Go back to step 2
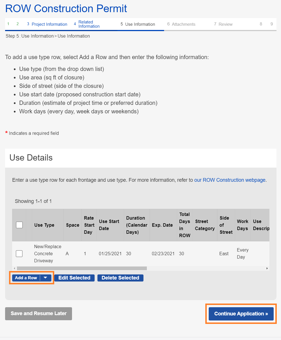 [18, 24]
